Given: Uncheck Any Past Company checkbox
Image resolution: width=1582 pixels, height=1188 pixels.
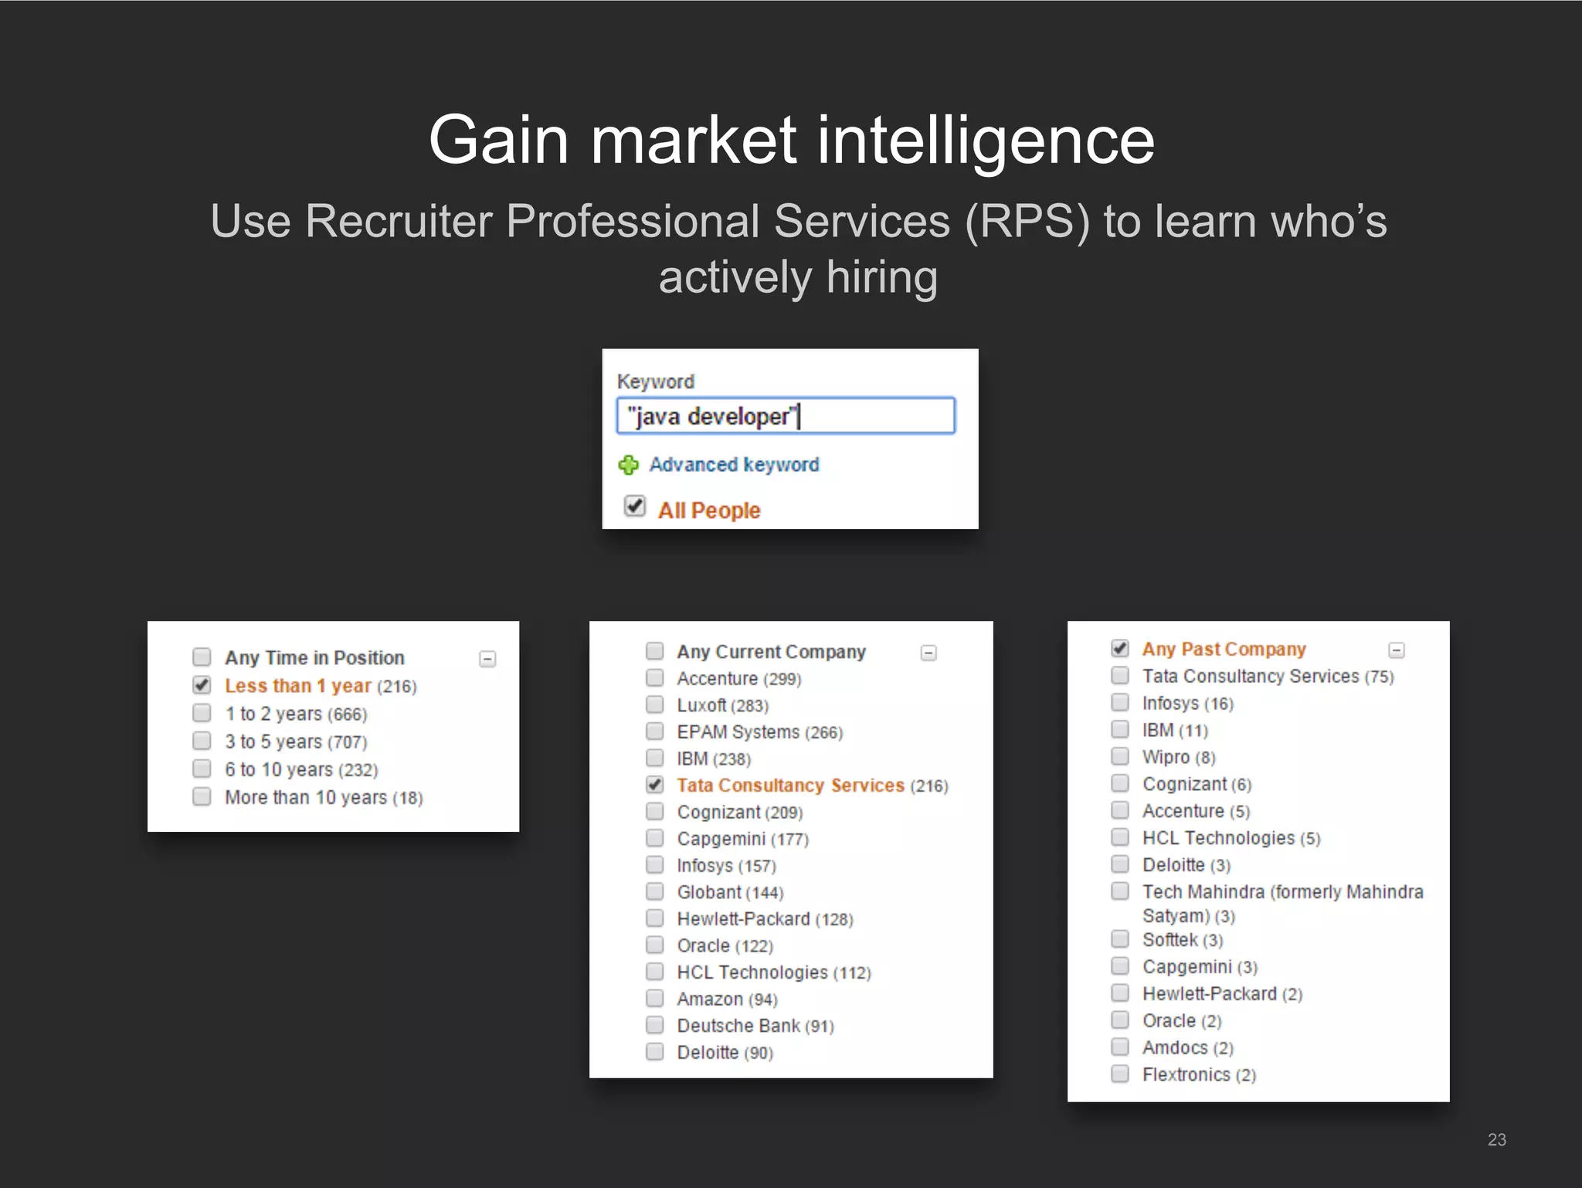Looking at the screenshot, I should (x=1120, y=648).
